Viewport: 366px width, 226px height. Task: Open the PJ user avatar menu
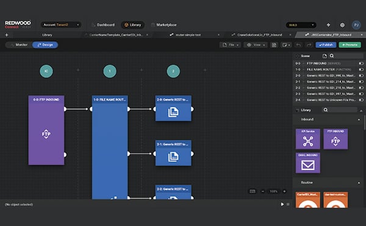pos(356,25)
